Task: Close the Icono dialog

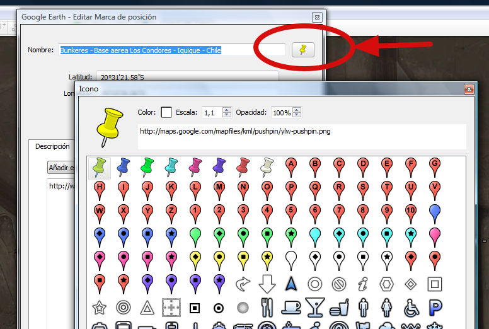Action: point(469,89)
